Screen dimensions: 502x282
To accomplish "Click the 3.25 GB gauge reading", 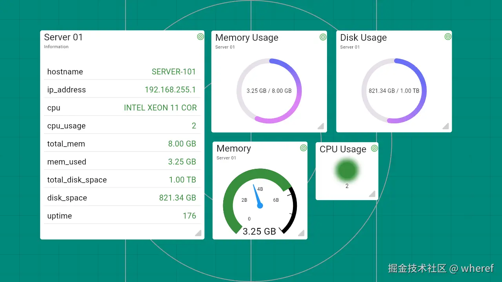I will pos(259,231).
